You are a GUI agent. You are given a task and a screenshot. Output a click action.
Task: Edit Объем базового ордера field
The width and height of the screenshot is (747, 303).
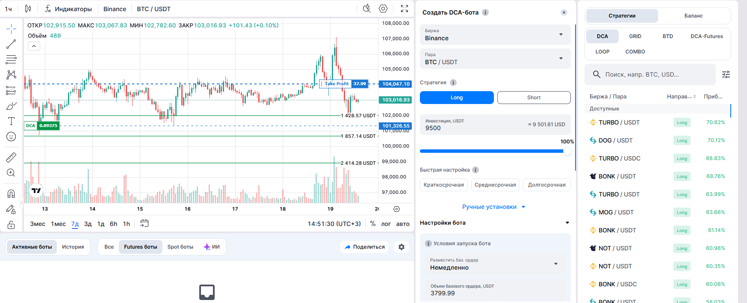(x=495, y=290)
